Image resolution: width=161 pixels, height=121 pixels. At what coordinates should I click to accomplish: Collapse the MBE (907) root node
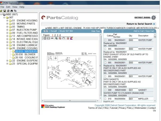point(1,14)
